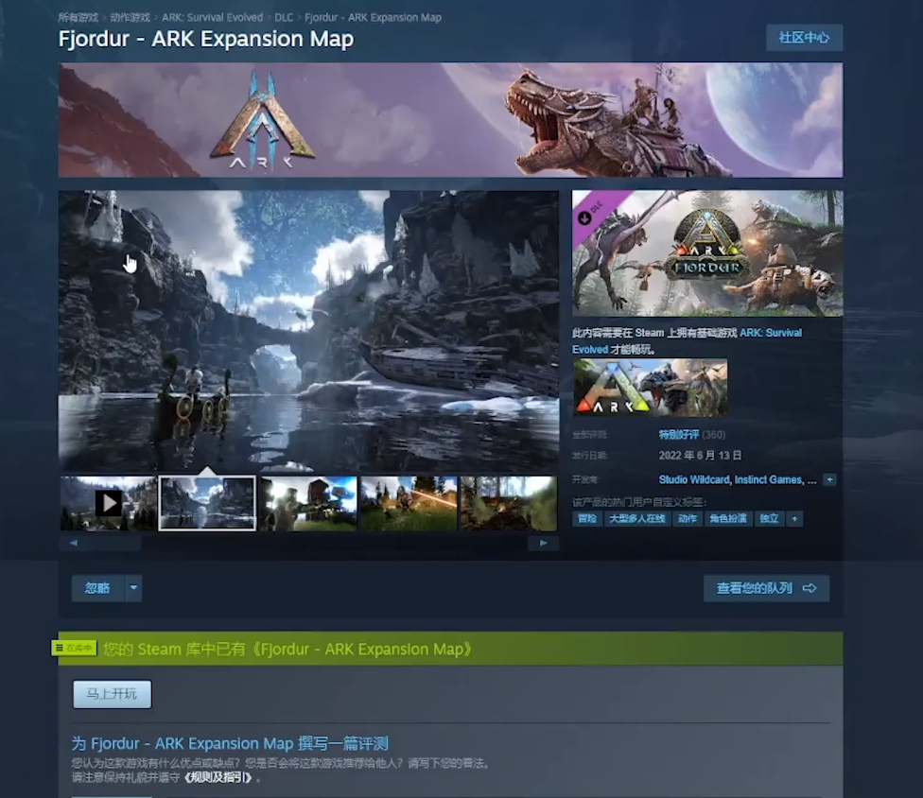Click the 在库中 library badge

coord(75,649)
